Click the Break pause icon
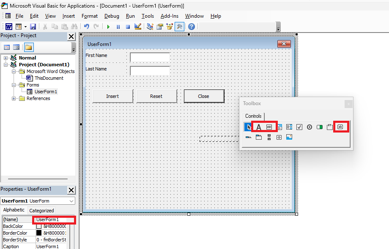 click(118, 27)
